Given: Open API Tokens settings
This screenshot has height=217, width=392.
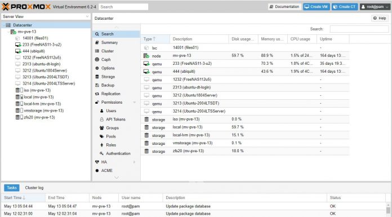Looking at the screenshot, I should (x=116, y=119).
